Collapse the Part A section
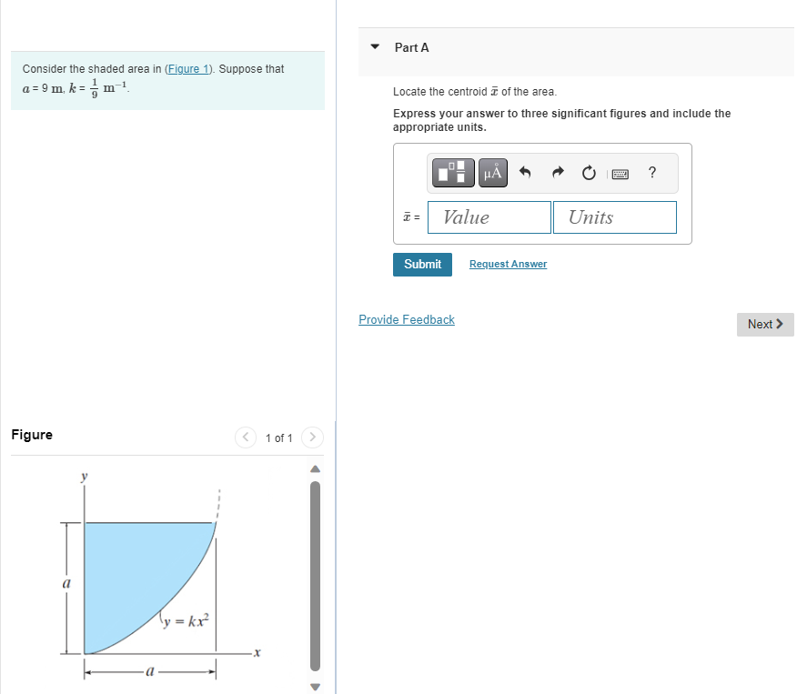This screenshot has width=797, height=694. click(374, 47)
